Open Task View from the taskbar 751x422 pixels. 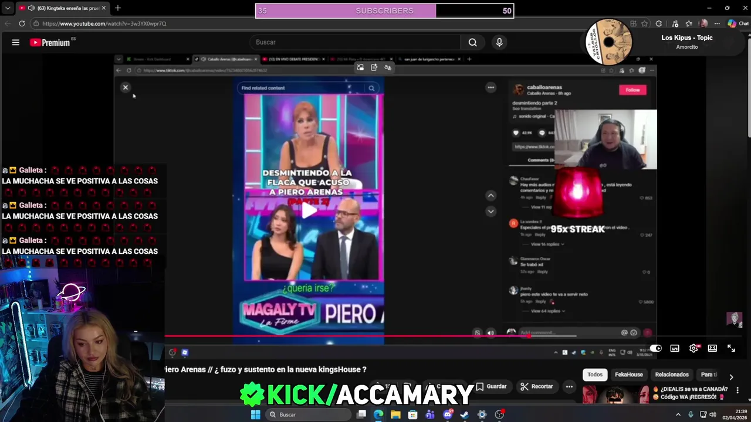coord(361,414)
